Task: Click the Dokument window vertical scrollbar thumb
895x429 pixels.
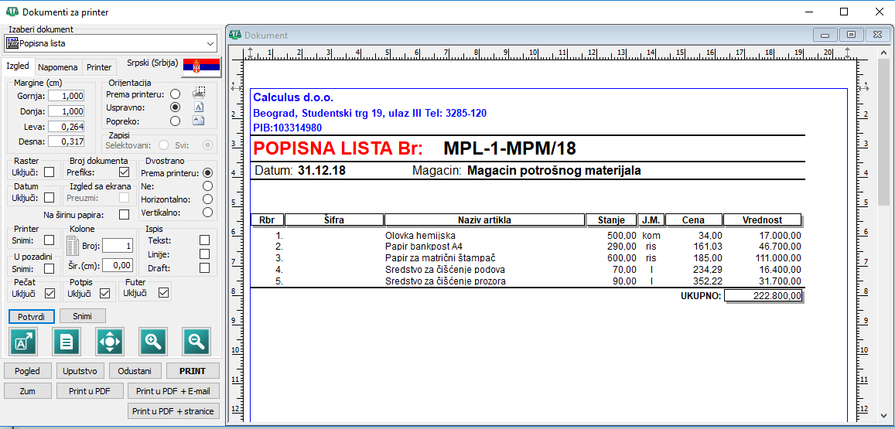Action: 883,131
